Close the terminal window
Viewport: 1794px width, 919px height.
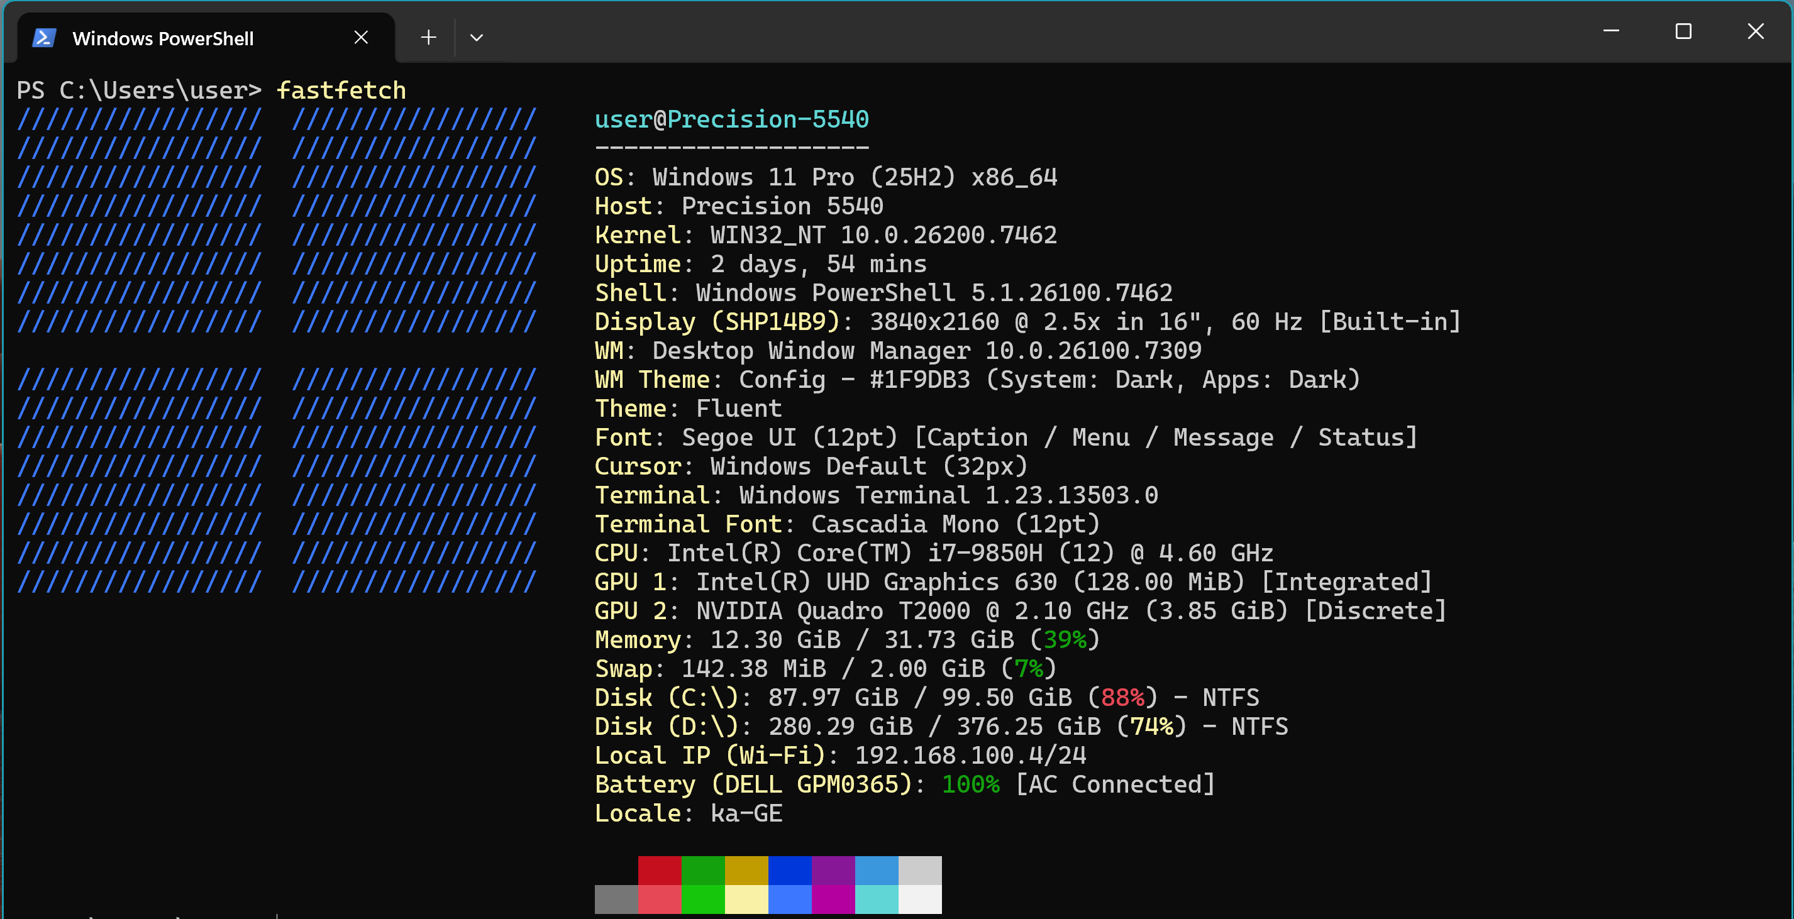(1755, 31)
